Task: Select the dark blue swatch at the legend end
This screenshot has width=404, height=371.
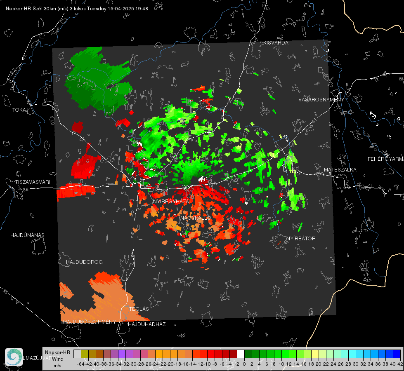Action: pyautogui.click(x=397, y=354)
